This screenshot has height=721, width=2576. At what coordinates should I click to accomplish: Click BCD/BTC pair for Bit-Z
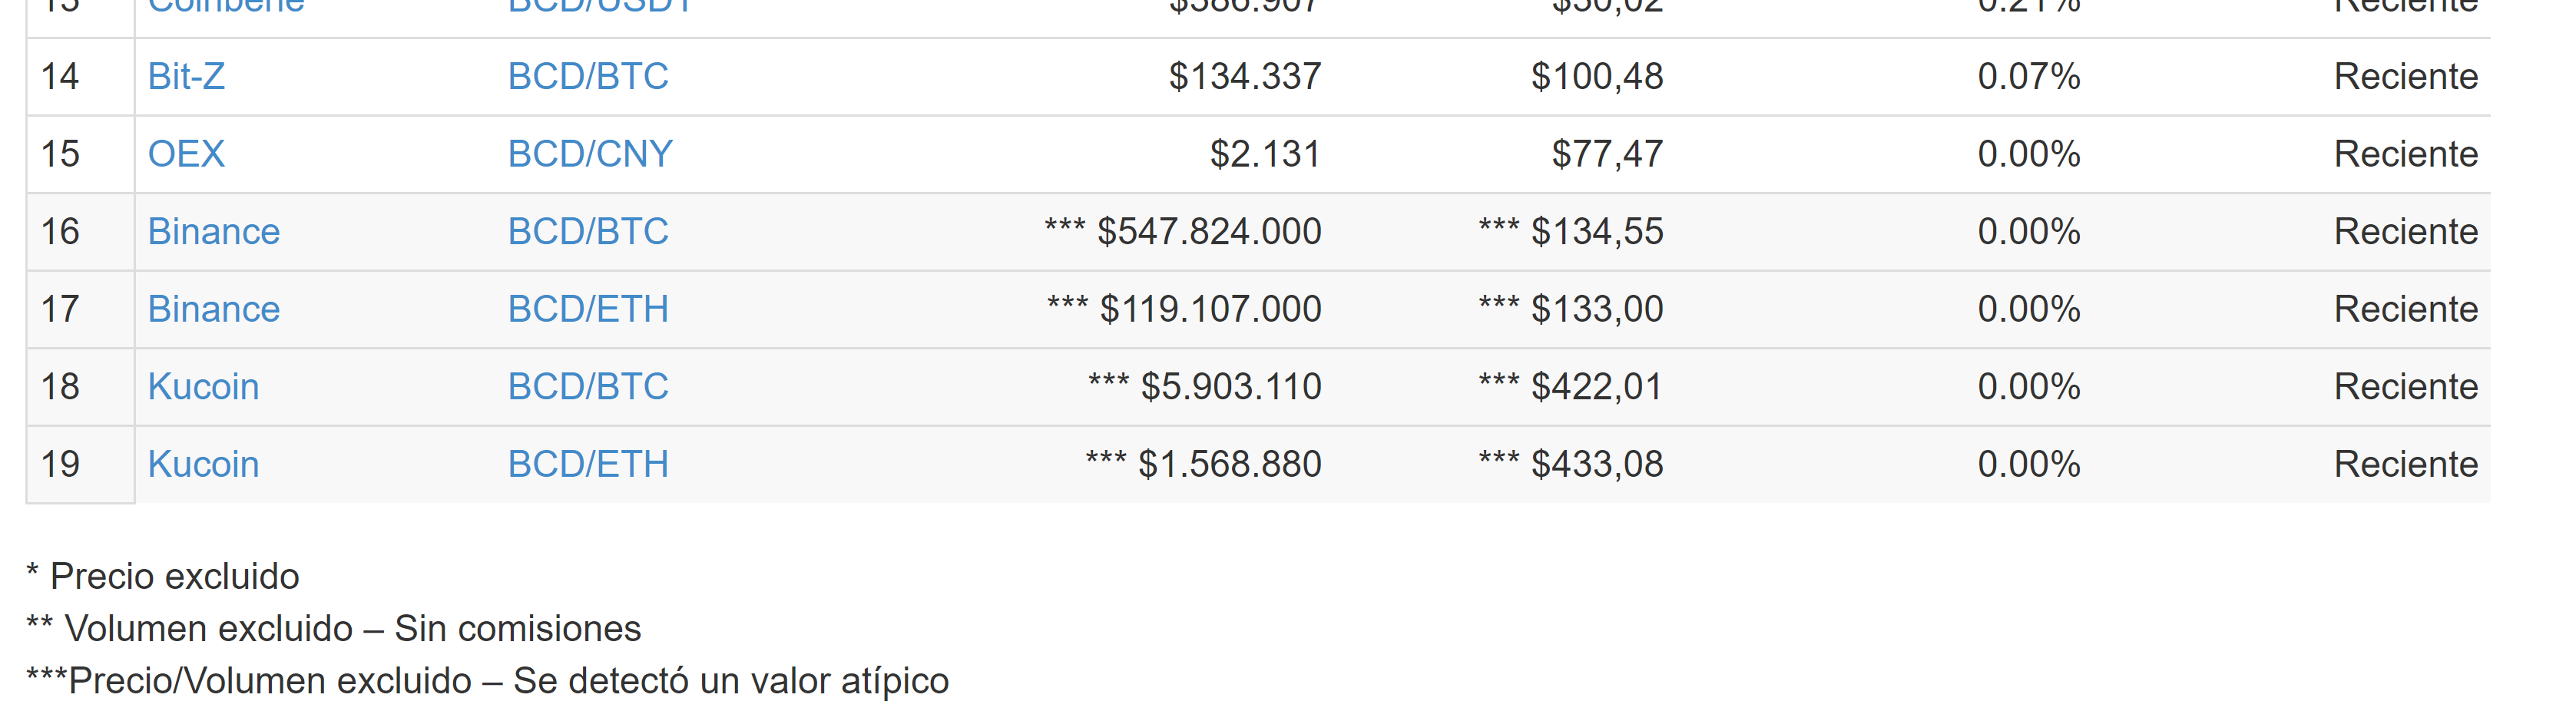tap(587, 77)
